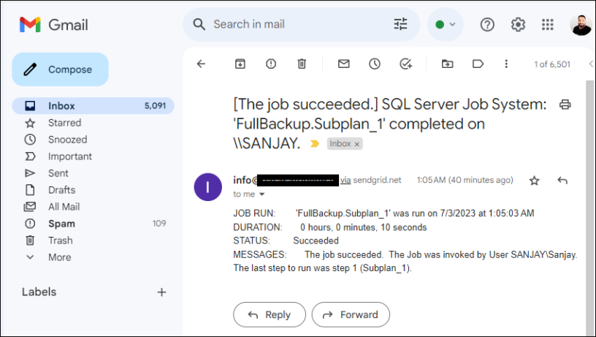Go to the Sent folder
The image size is (596, 337).
(x=58, y=173)
